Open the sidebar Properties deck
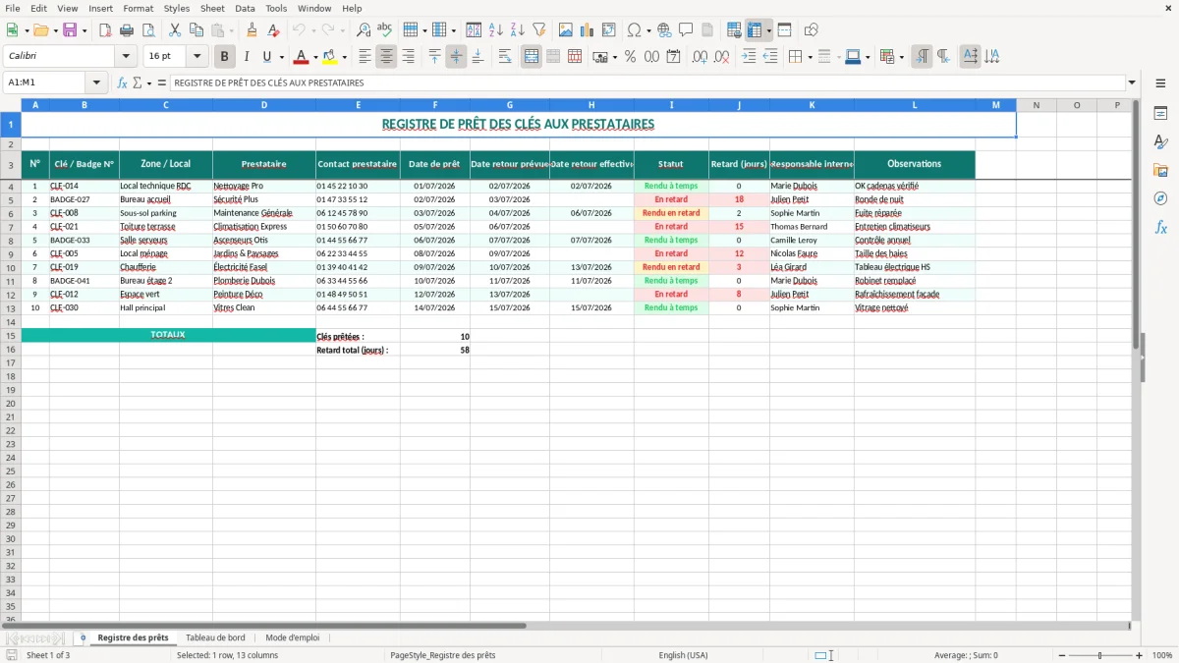 1160,114
